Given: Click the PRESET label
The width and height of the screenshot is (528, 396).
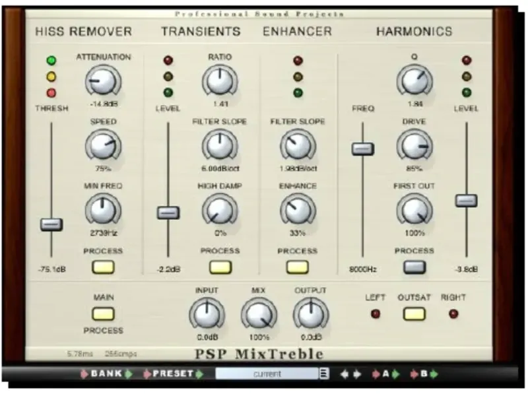Looking at the screenshot, I should 173,374.
